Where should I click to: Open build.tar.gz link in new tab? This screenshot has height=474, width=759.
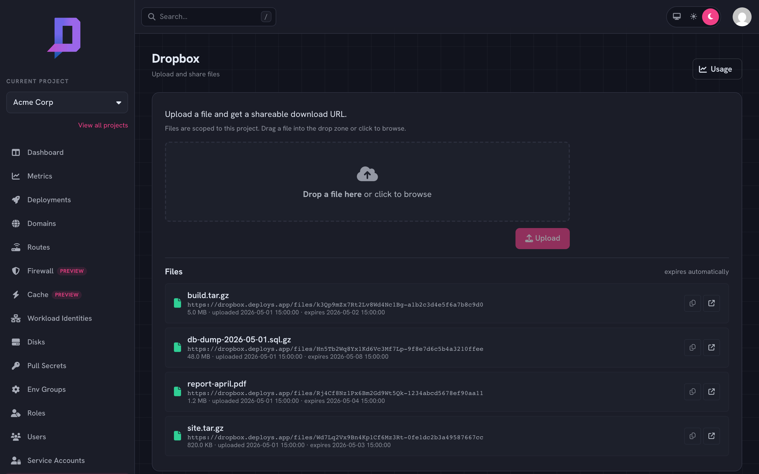point(711,303)
